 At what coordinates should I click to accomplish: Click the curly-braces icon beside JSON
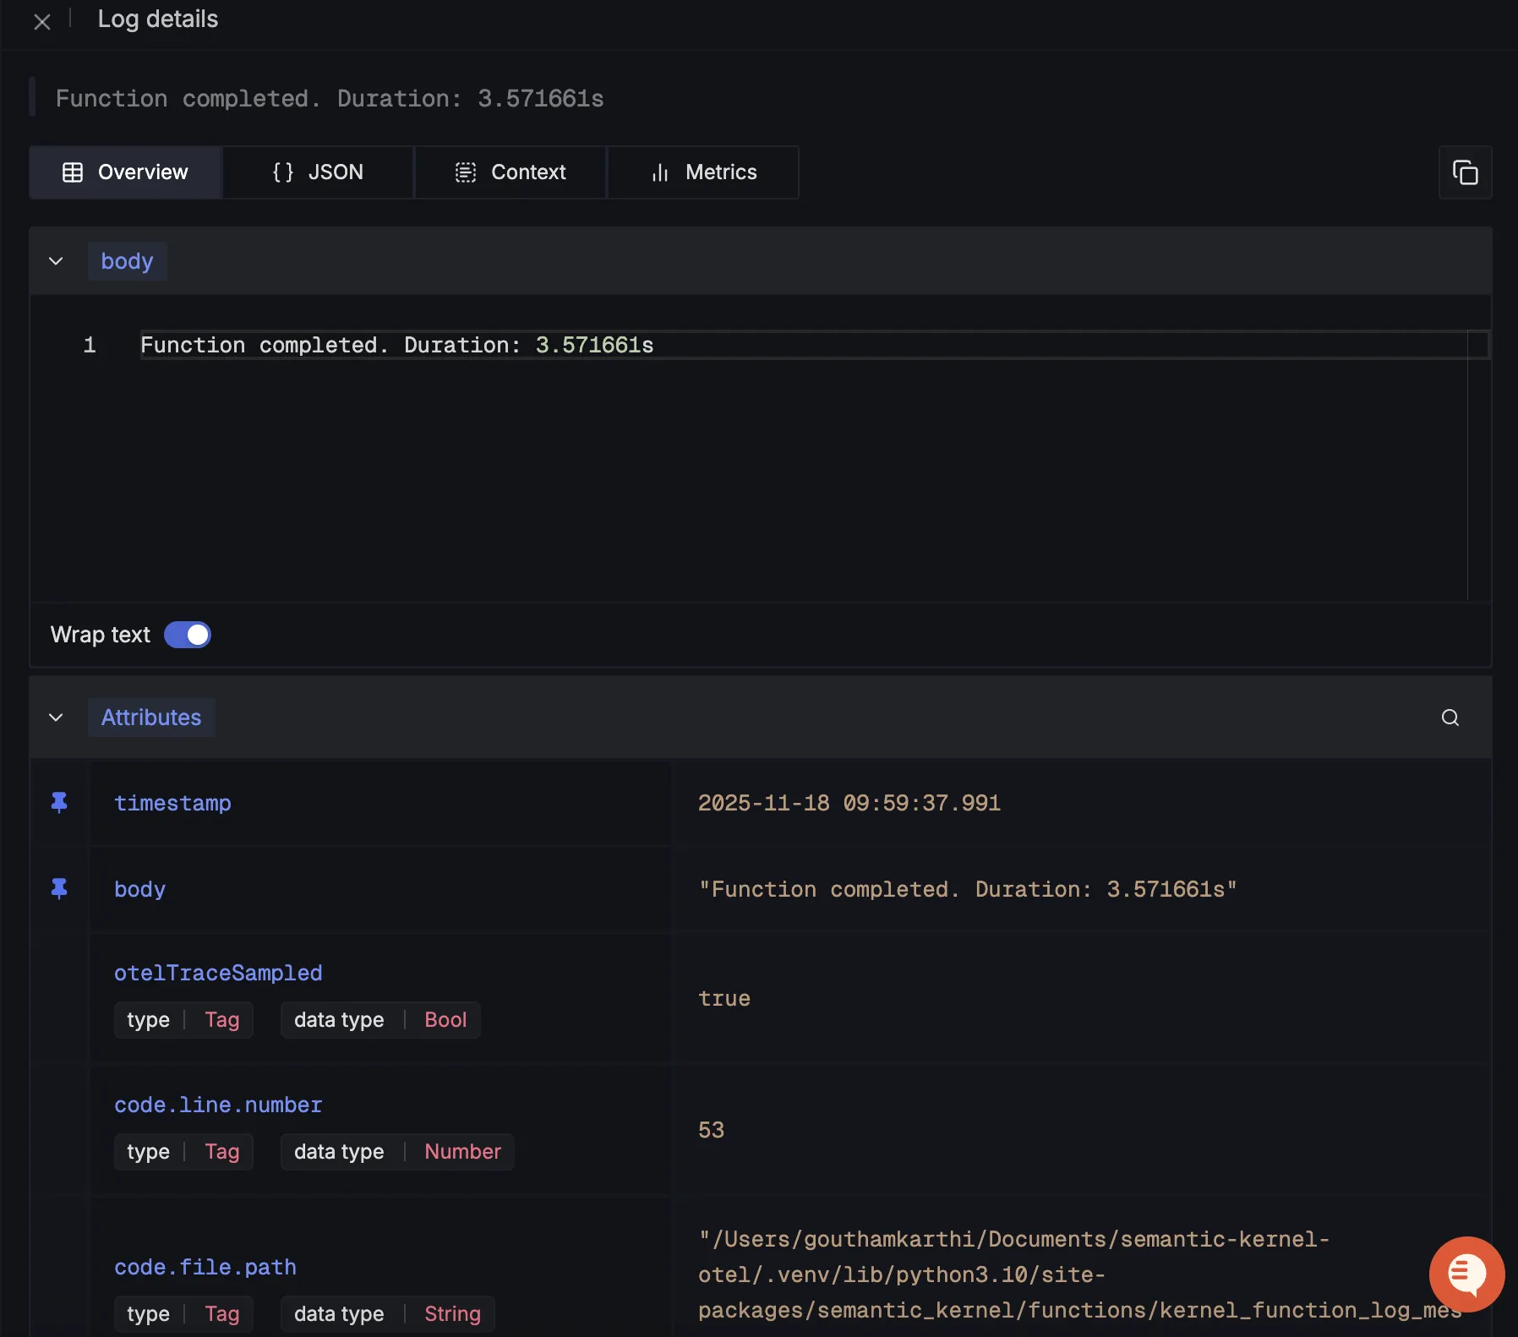point(282,172)
